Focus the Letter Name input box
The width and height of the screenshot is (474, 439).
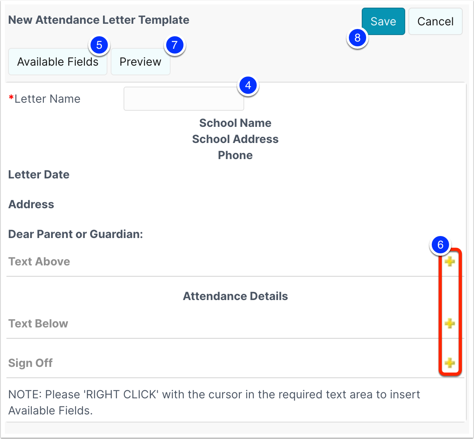pos(184,99)
